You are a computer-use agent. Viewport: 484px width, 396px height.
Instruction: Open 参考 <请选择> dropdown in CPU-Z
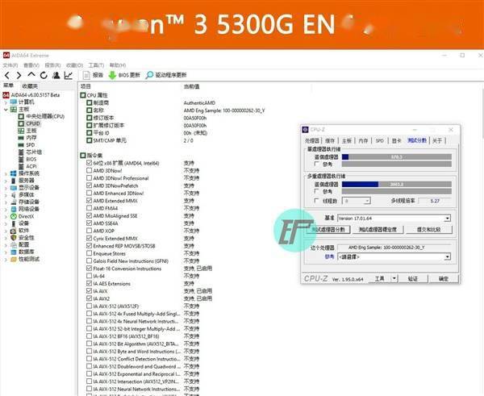coord(447,256)
